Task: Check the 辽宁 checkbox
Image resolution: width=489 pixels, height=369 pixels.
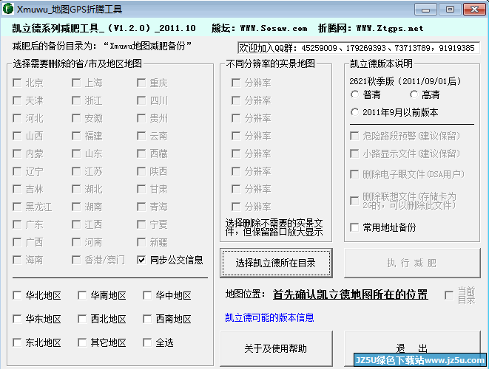Action: coord(17,171)
